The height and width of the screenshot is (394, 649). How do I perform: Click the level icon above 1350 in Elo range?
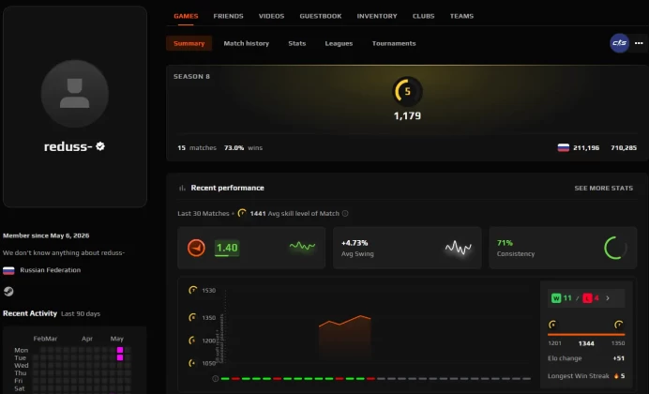(619, 325)
